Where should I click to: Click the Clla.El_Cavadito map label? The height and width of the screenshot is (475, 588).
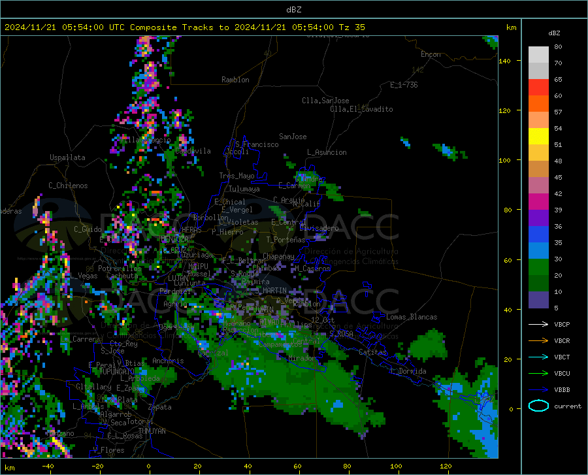pyautogui.click(x=361, y=109)
